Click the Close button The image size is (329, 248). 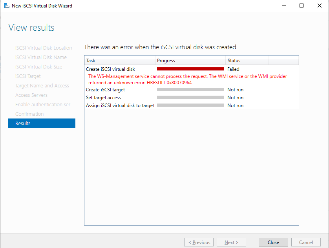tap(273, 242)
